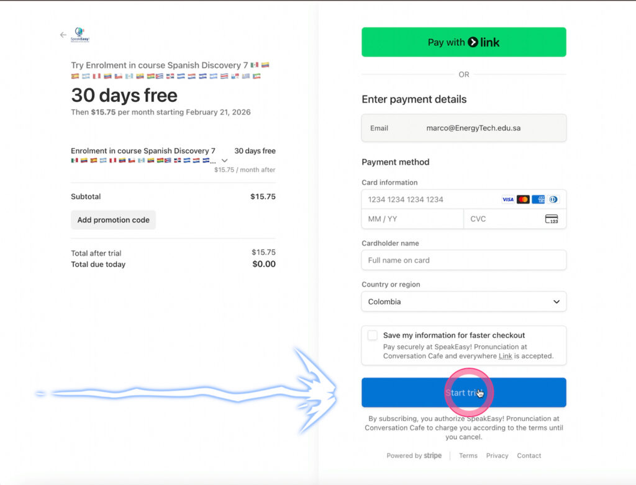Click the Visa card icon
The image size is (636, 485).
pyautogui.click(x=508, y=200)
